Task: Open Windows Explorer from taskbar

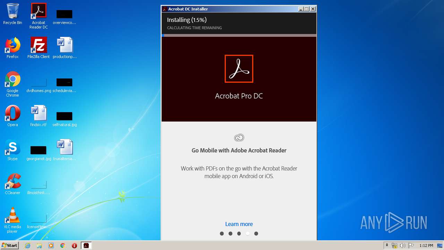Action: click(x=39, y=245)
